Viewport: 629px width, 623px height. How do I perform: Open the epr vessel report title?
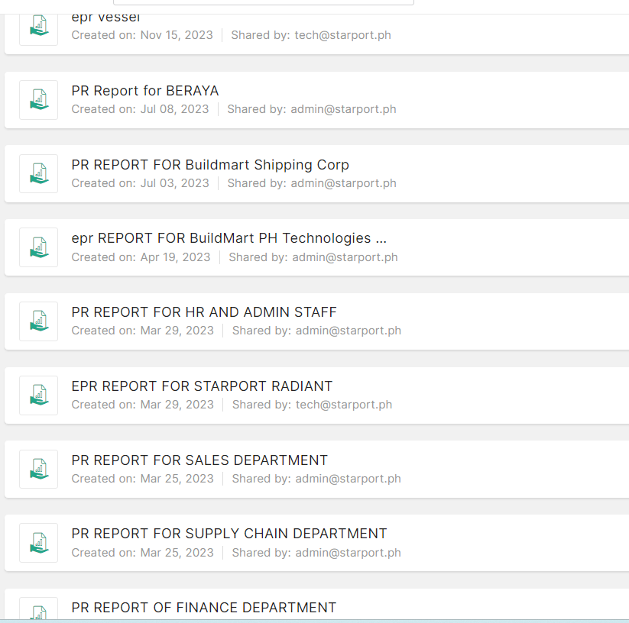pyautogui.click(x=105, y=18)
